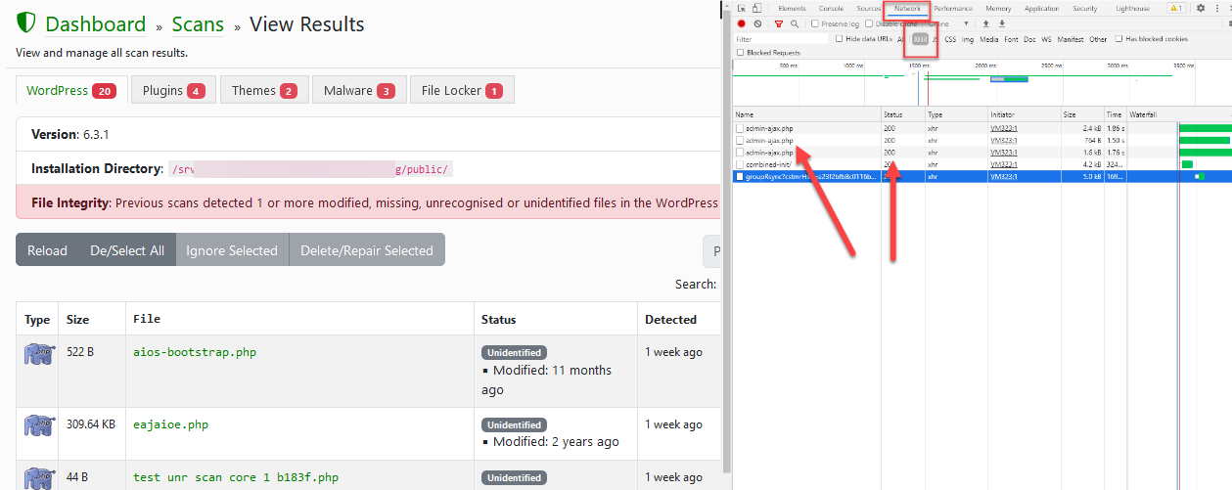Viewport: 1232px width, 490px height.
Task: Enable the Disable cache checkbox
Action: point(869,23)
